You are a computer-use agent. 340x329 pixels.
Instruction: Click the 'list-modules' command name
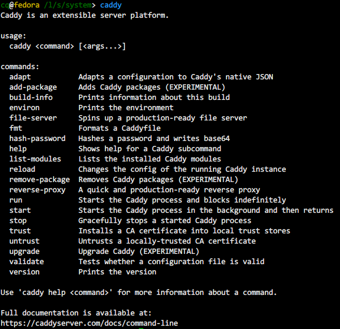click(35, 159)
